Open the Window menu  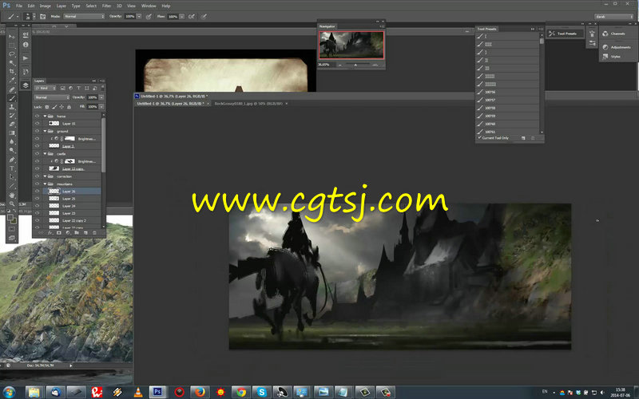(149, 6)
